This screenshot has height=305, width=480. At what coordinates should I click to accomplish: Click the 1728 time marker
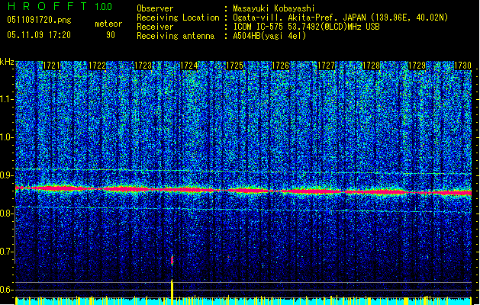(x=372, y=66)
